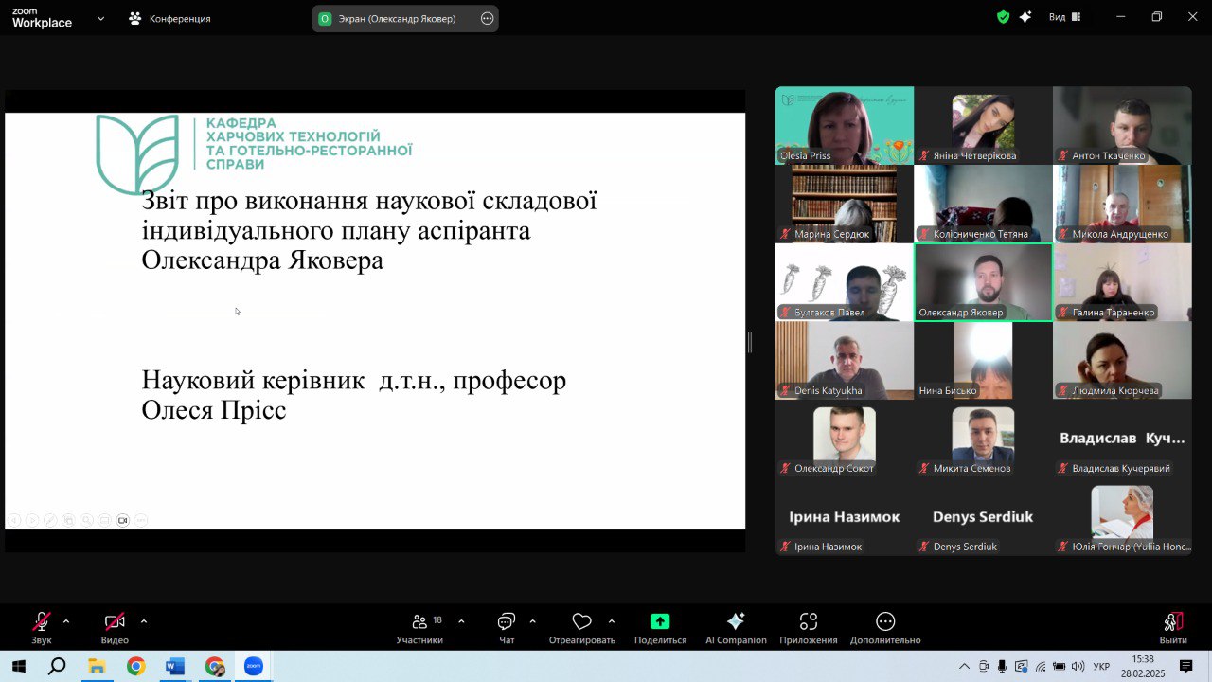Click the Zoom icon in the taskbar
Image resolution: width=1212 pixels, height=682 pixels.
254,666
